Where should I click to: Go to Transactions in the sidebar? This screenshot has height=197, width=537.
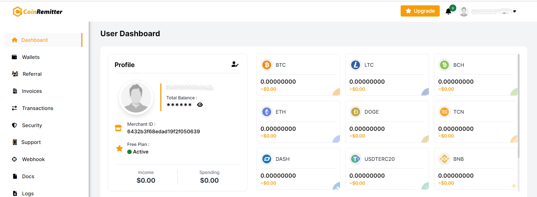37,108
